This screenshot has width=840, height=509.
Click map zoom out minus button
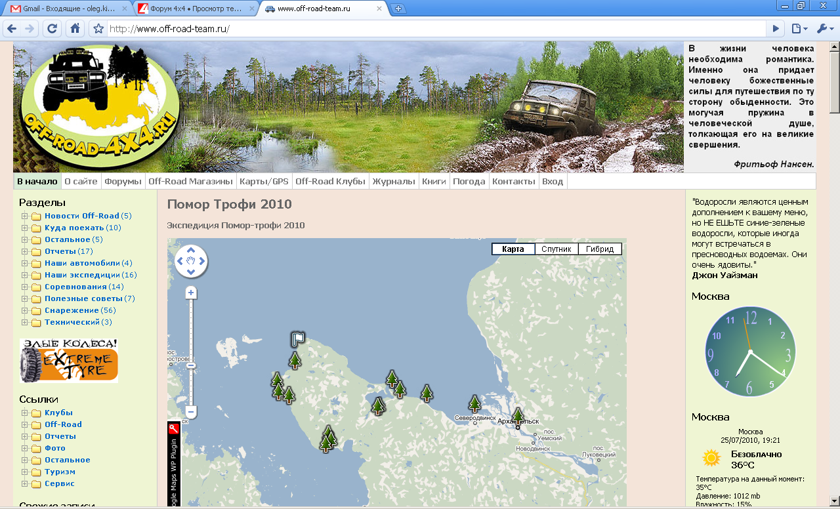(x=191, y=411)
